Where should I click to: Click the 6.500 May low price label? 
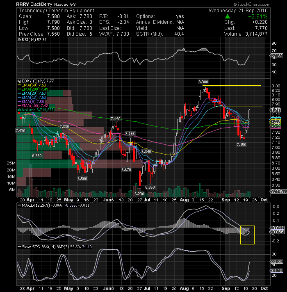coord(82,178)
